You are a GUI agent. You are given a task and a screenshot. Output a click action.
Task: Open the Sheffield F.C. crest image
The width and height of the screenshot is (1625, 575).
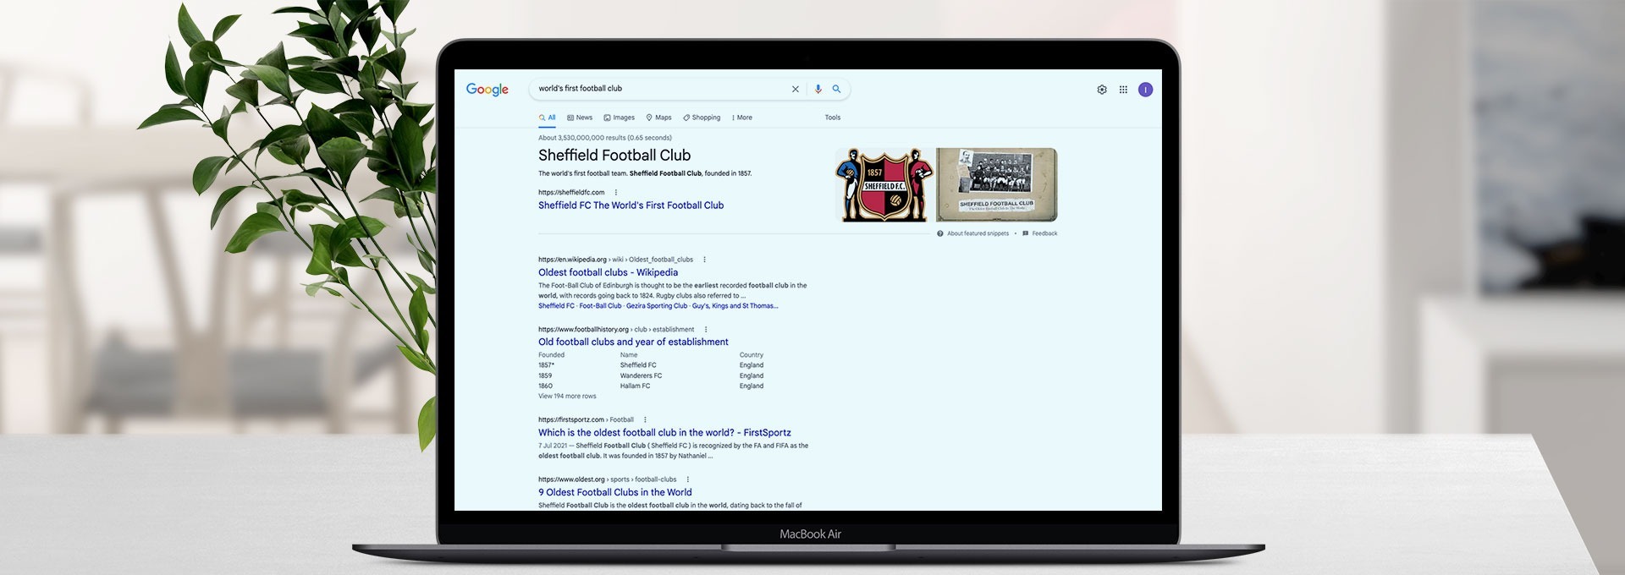pyautogui.click(x=885, y=185)
